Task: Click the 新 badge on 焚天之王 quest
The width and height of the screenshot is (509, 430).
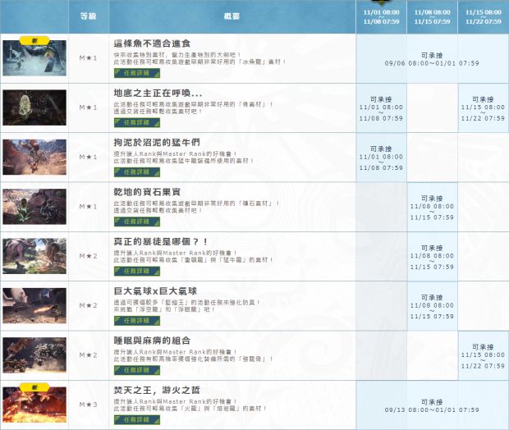Action: [34, 387]
